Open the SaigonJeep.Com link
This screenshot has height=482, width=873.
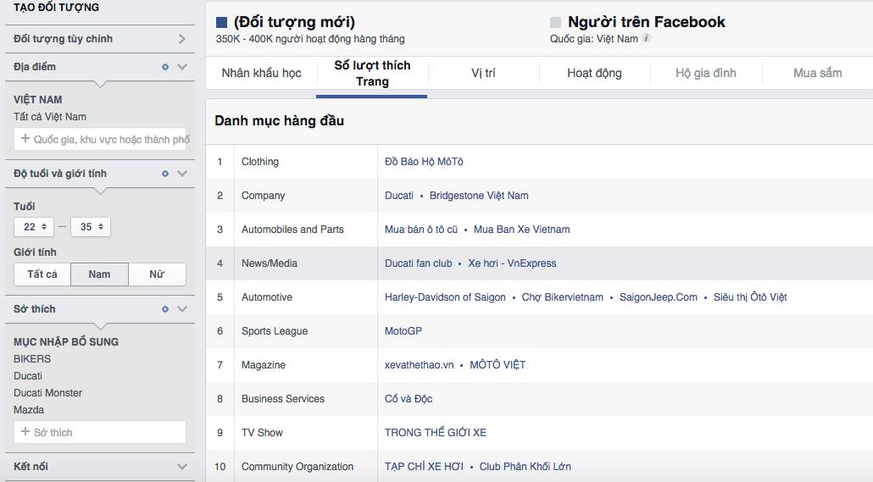[x=658, y=297]
